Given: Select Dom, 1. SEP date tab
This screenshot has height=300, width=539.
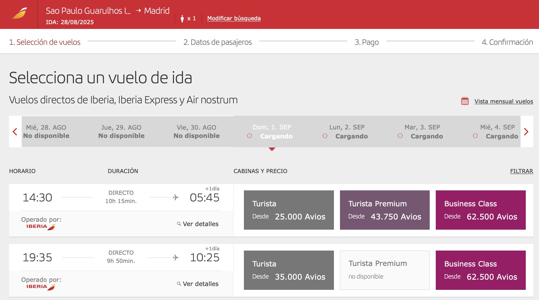Looking at the screenshot, I should point(271,132).
